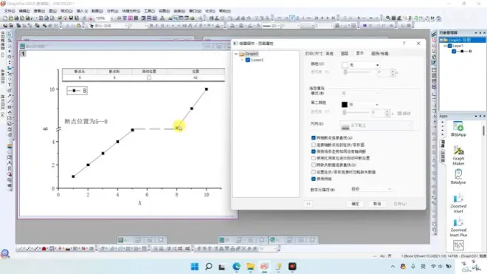
Task: Open File Explorer from the taskbar
Action: click(250, 267)
